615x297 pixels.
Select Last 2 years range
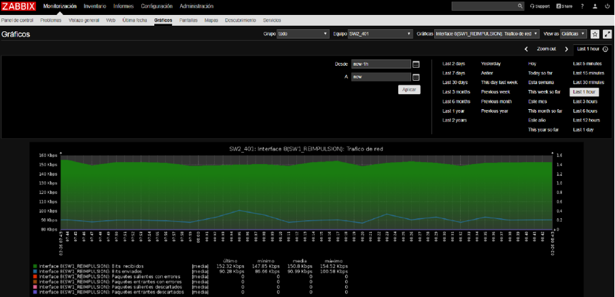(455, 120)
